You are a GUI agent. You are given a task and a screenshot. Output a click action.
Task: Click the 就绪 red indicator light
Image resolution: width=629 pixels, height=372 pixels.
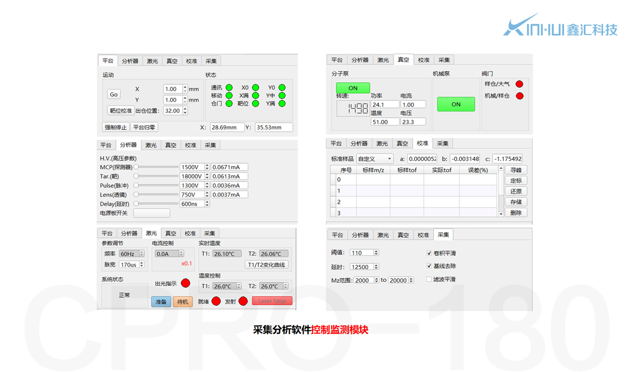click(216, 301)
